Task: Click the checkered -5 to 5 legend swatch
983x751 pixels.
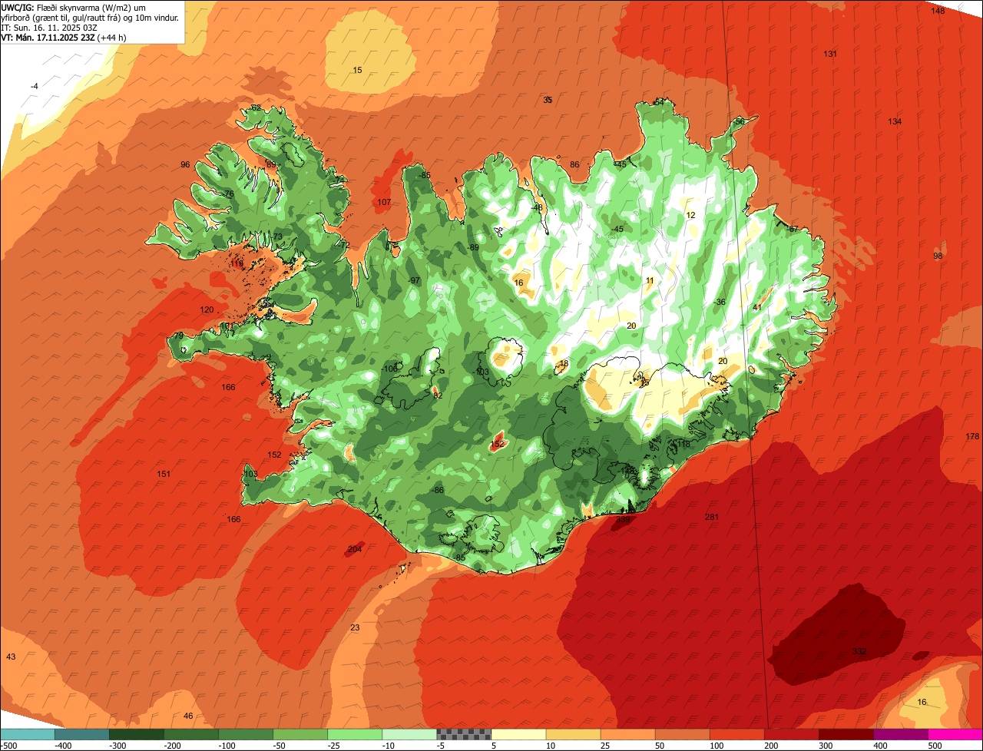Action: click(x=464, y=734)
